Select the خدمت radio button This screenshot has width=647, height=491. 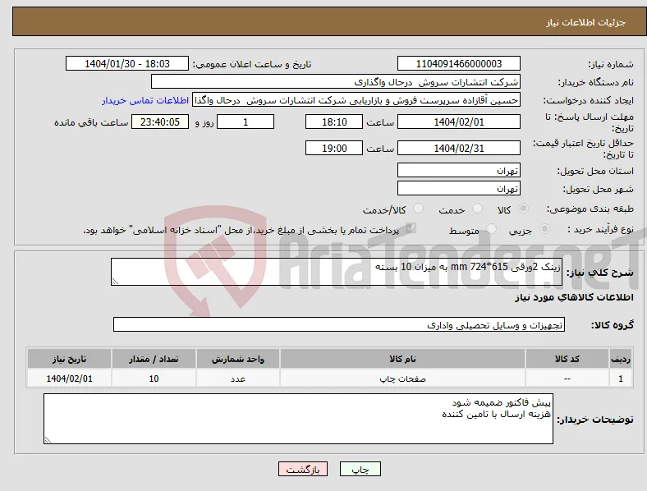pyautogui.click(x=477, y=209)
